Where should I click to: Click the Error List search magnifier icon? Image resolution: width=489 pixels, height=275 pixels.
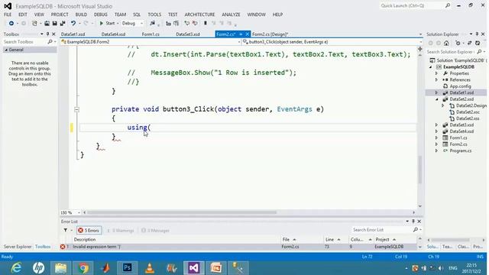coord(416,230)
